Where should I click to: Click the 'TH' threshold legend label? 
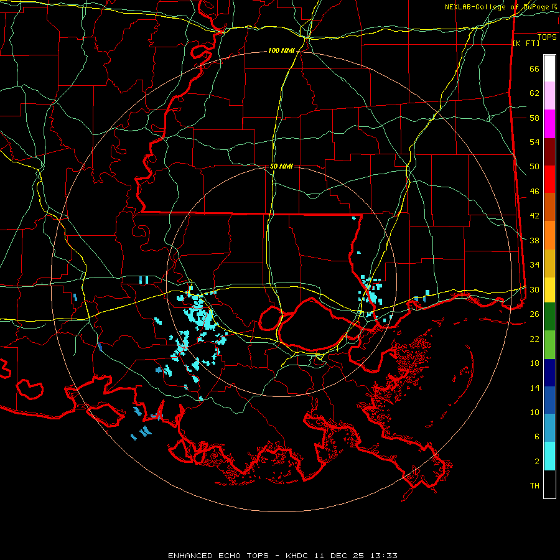534,486
